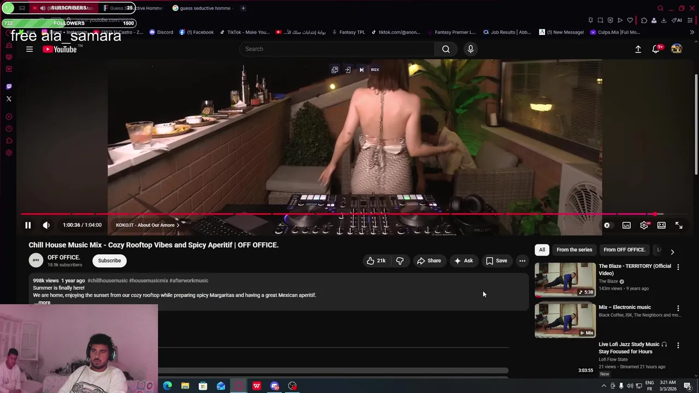Open the browser main menu icon

(690, 20)
